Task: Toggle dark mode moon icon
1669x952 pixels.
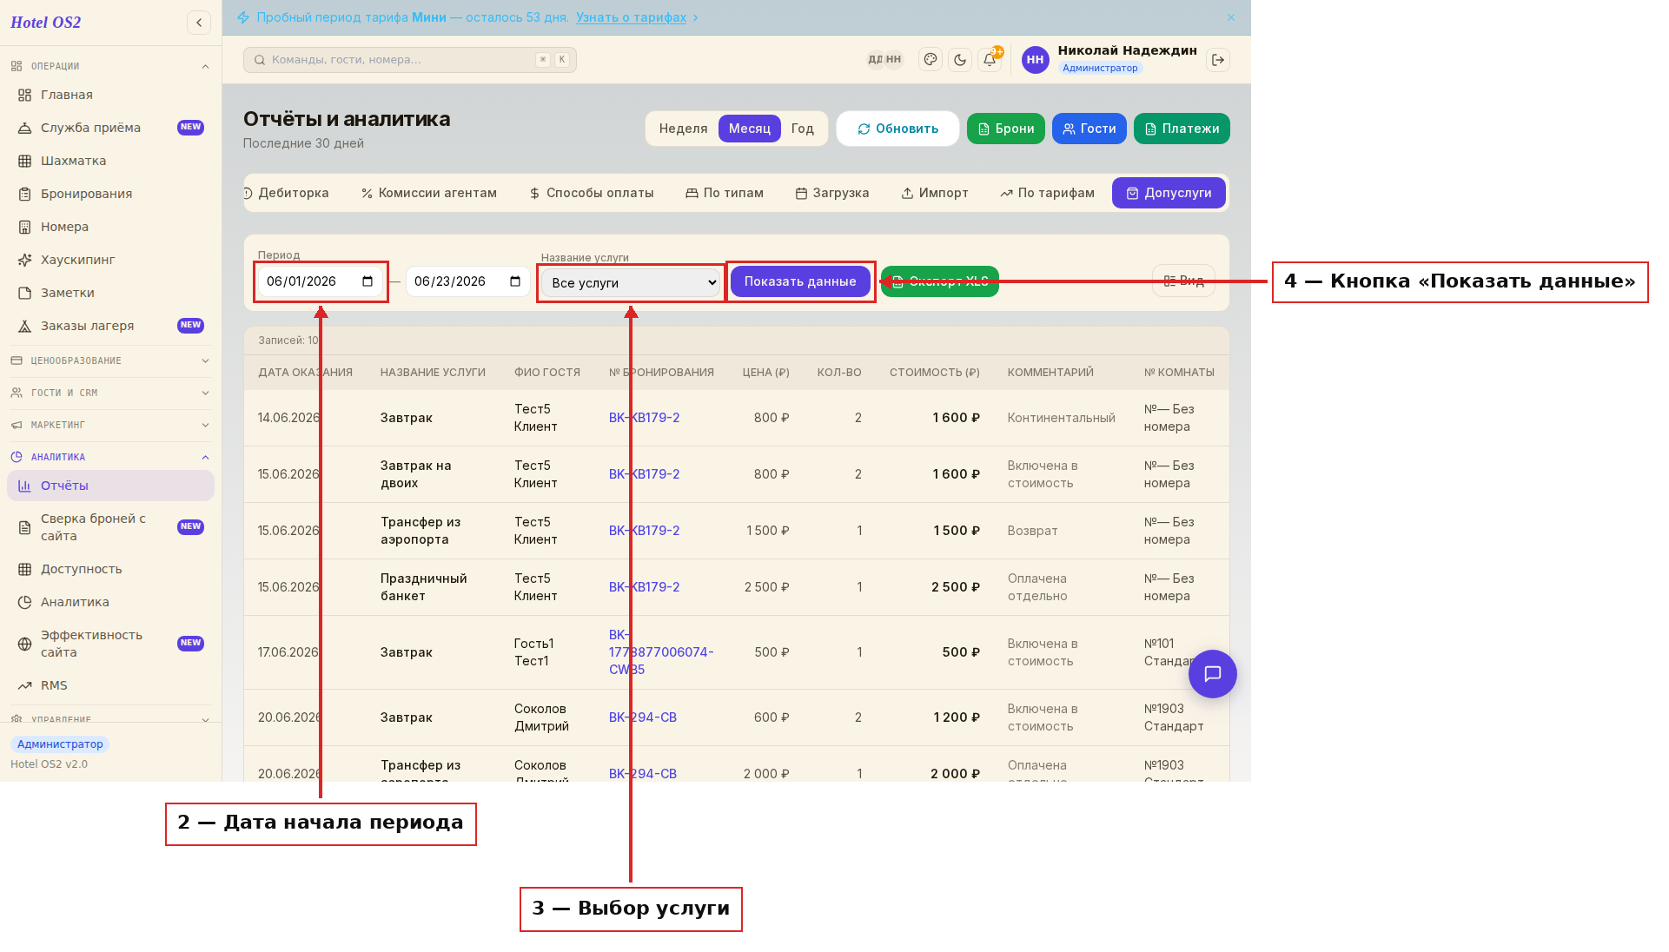Action: tap(960, 60)
